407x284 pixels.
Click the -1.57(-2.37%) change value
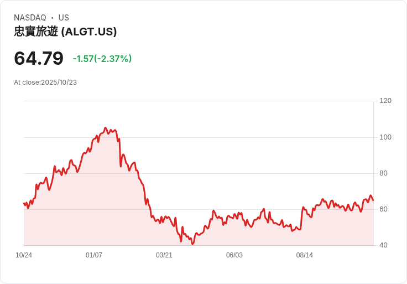pos(102,59)
